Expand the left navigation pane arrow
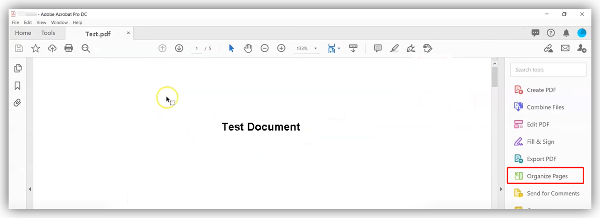 30,189
